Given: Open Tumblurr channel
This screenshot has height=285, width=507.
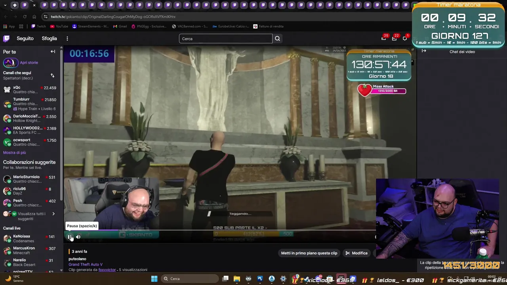Looking at the screenshot, I should pos(30,104).
